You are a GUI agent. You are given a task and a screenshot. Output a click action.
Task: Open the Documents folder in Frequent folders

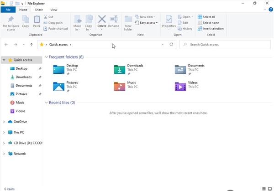point(190,69)
